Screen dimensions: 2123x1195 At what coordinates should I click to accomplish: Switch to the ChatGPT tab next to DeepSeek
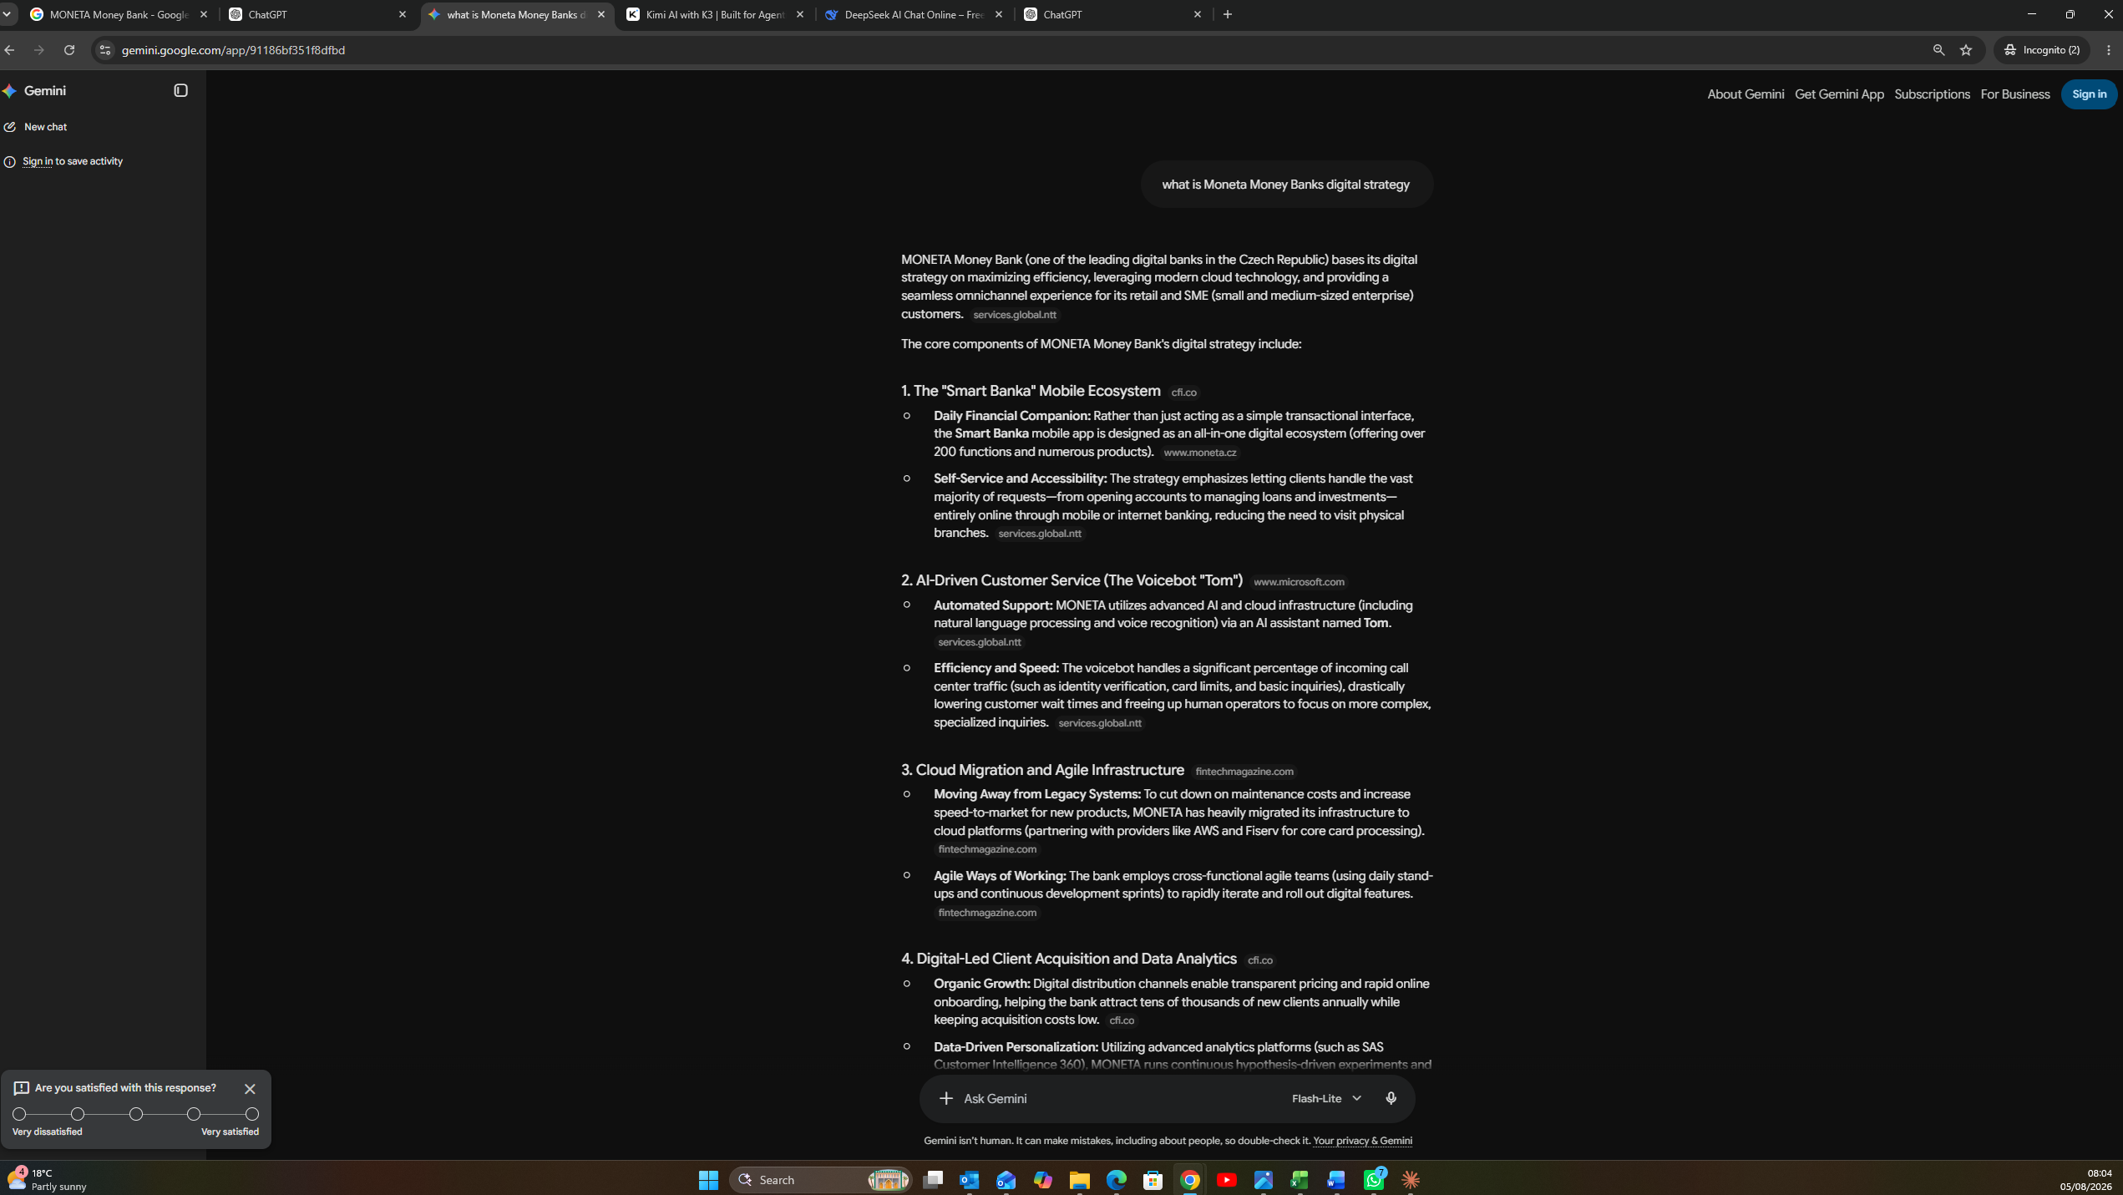1112,15
